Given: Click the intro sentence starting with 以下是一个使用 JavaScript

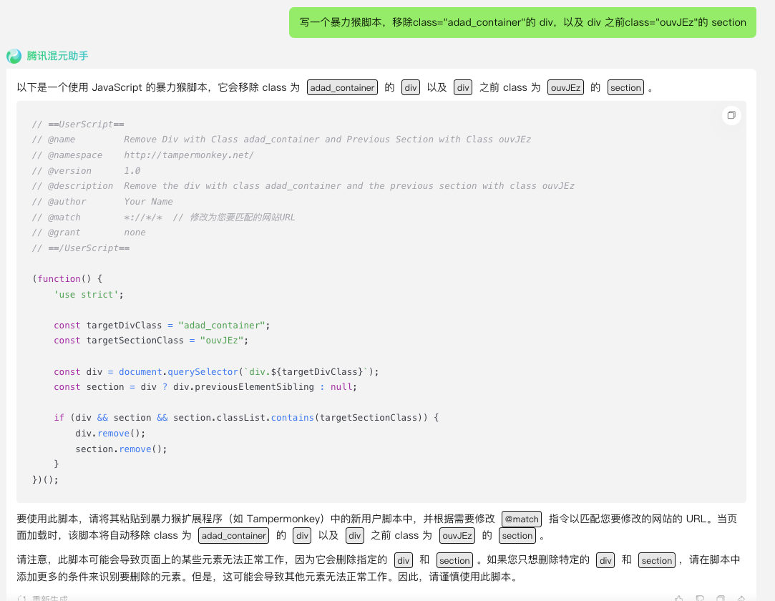Looking at the screenshot, I should click(x=335, y=87).
